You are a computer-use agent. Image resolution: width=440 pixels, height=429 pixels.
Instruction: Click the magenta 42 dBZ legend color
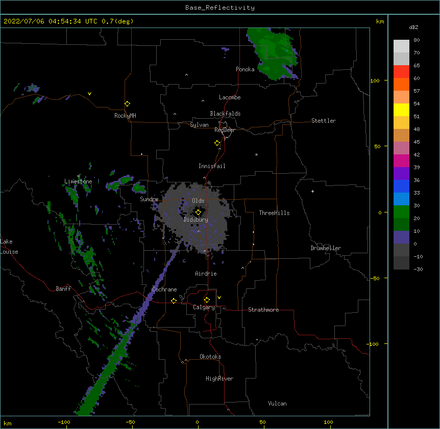click(x=401, y=160)
